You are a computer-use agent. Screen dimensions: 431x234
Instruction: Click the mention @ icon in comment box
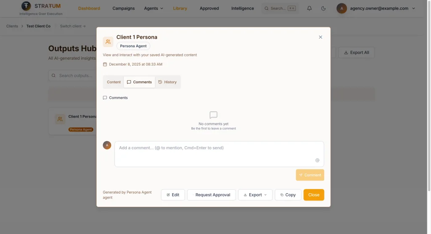[317, 160]
